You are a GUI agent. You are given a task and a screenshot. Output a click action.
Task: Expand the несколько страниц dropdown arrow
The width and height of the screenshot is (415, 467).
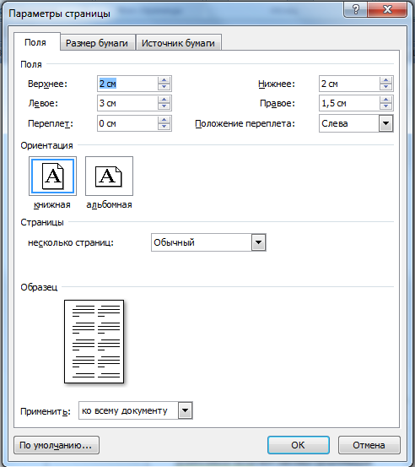click(x=258, y=242)
